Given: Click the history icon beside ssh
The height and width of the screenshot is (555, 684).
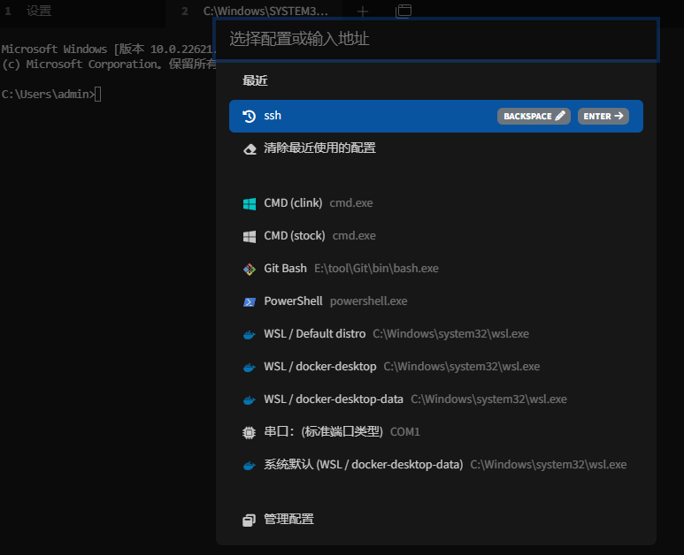Looking at the screenshot, I should (x=250, y=116).
